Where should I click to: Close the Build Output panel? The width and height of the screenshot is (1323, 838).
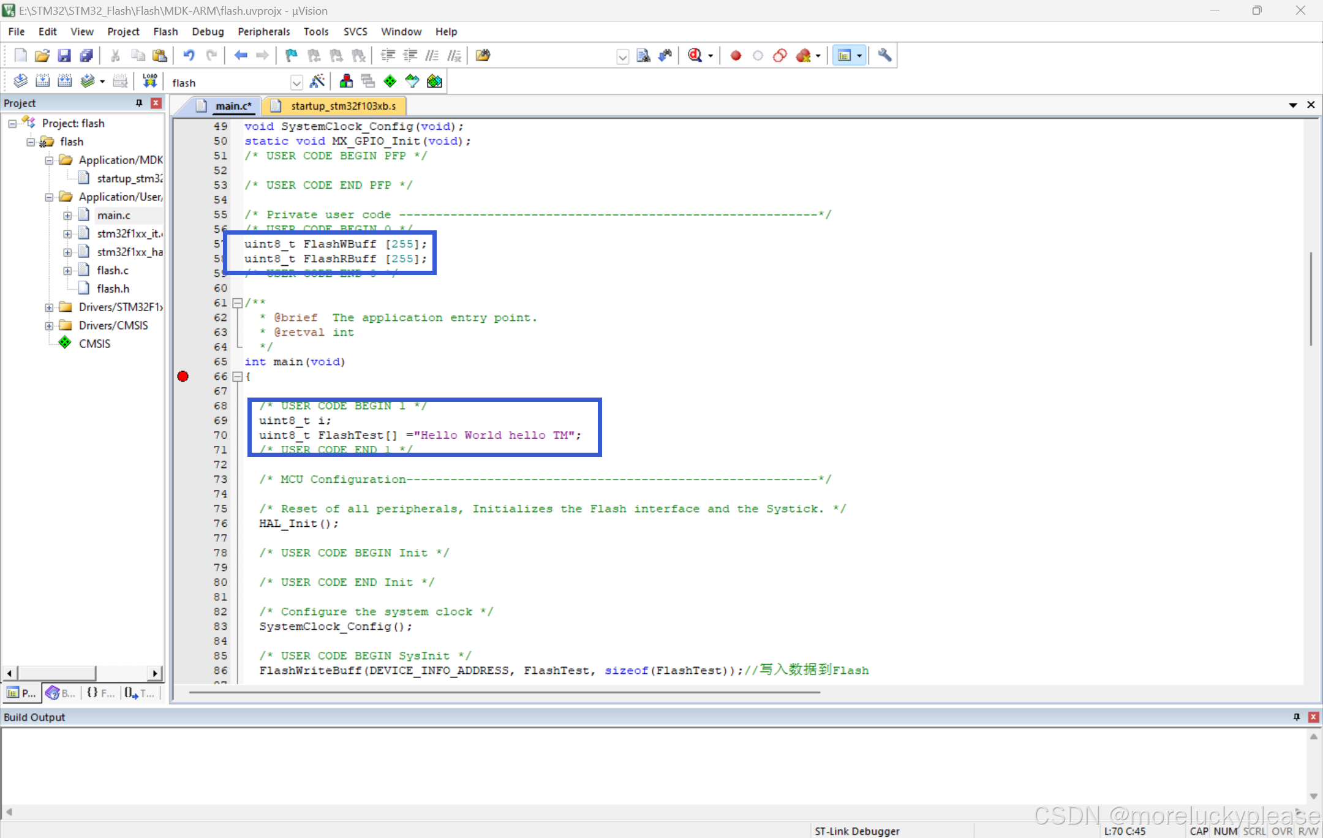pos(1313,717)
